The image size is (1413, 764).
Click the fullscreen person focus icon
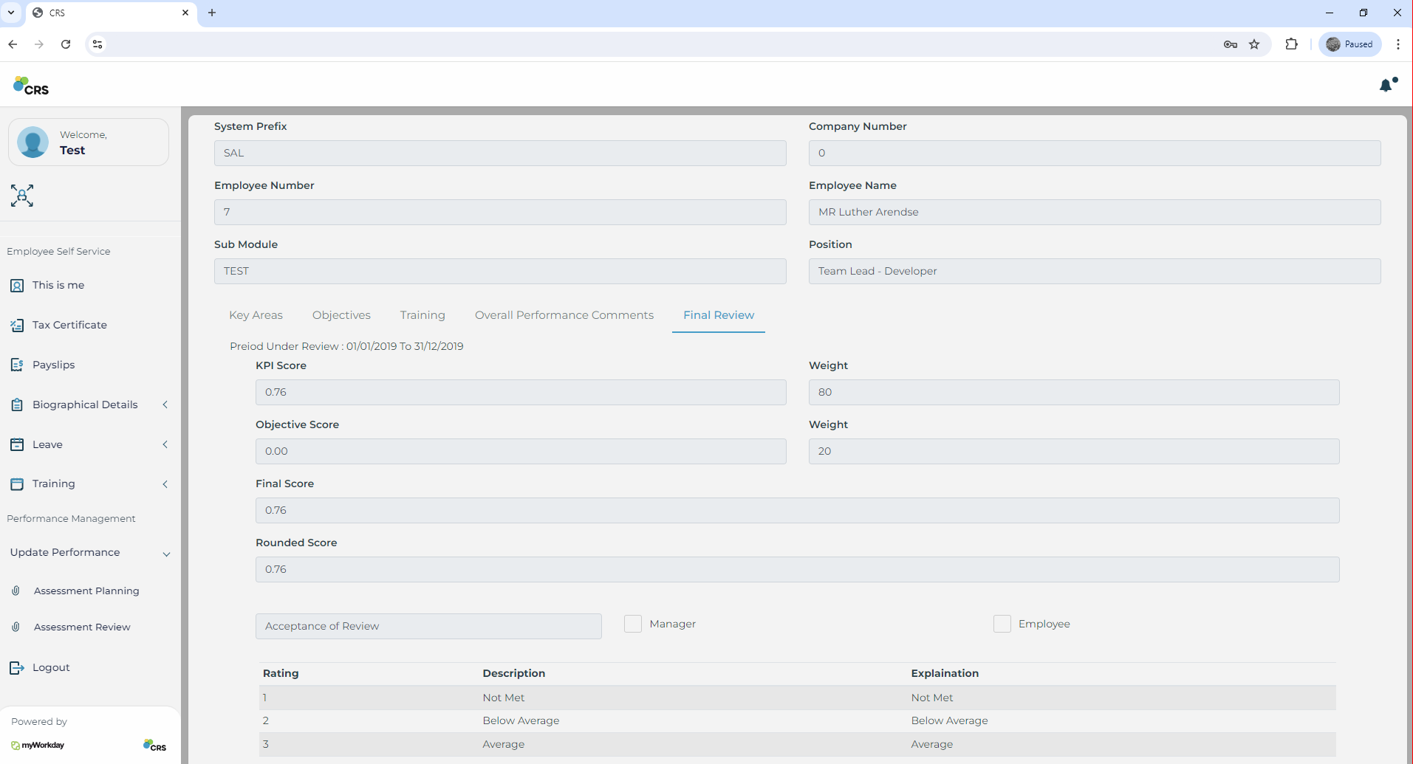22,196
